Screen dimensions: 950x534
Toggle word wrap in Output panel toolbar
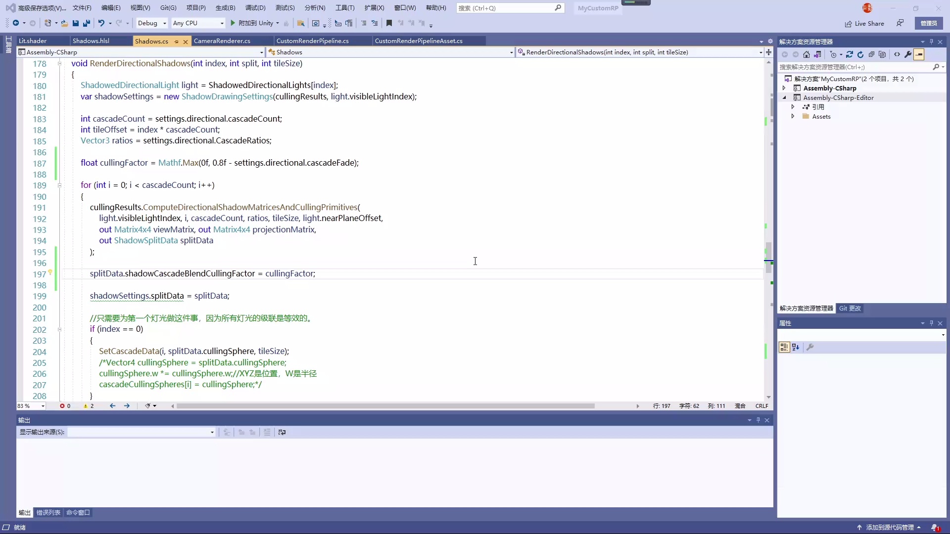click(x=282, y=432)
